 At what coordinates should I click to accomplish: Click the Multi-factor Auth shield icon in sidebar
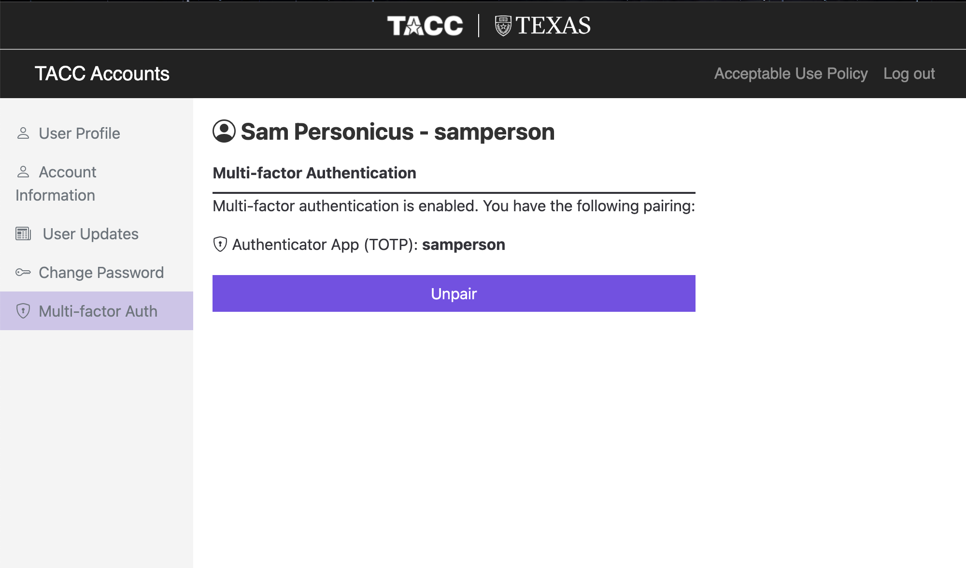click(x=23, y=311)
